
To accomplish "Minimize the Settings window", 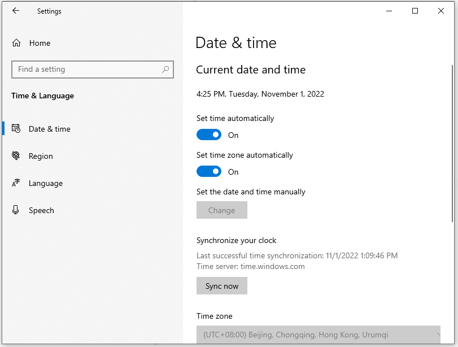I will click(389, 11).
